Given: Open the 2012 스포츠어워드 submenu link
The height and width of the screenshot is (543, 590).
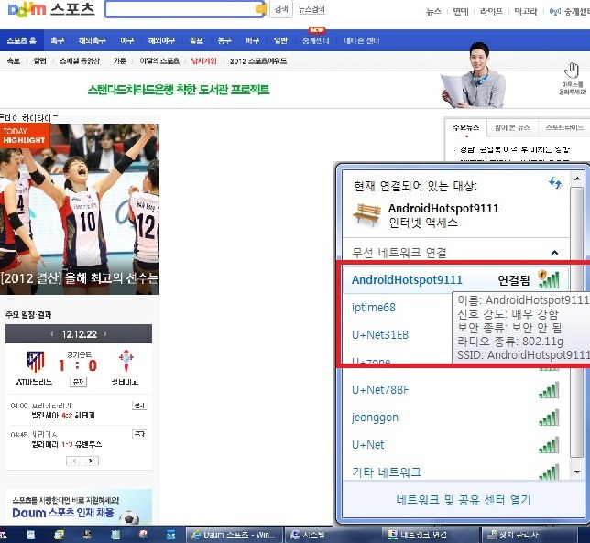Looking at the screenshot, I should 258,61.
